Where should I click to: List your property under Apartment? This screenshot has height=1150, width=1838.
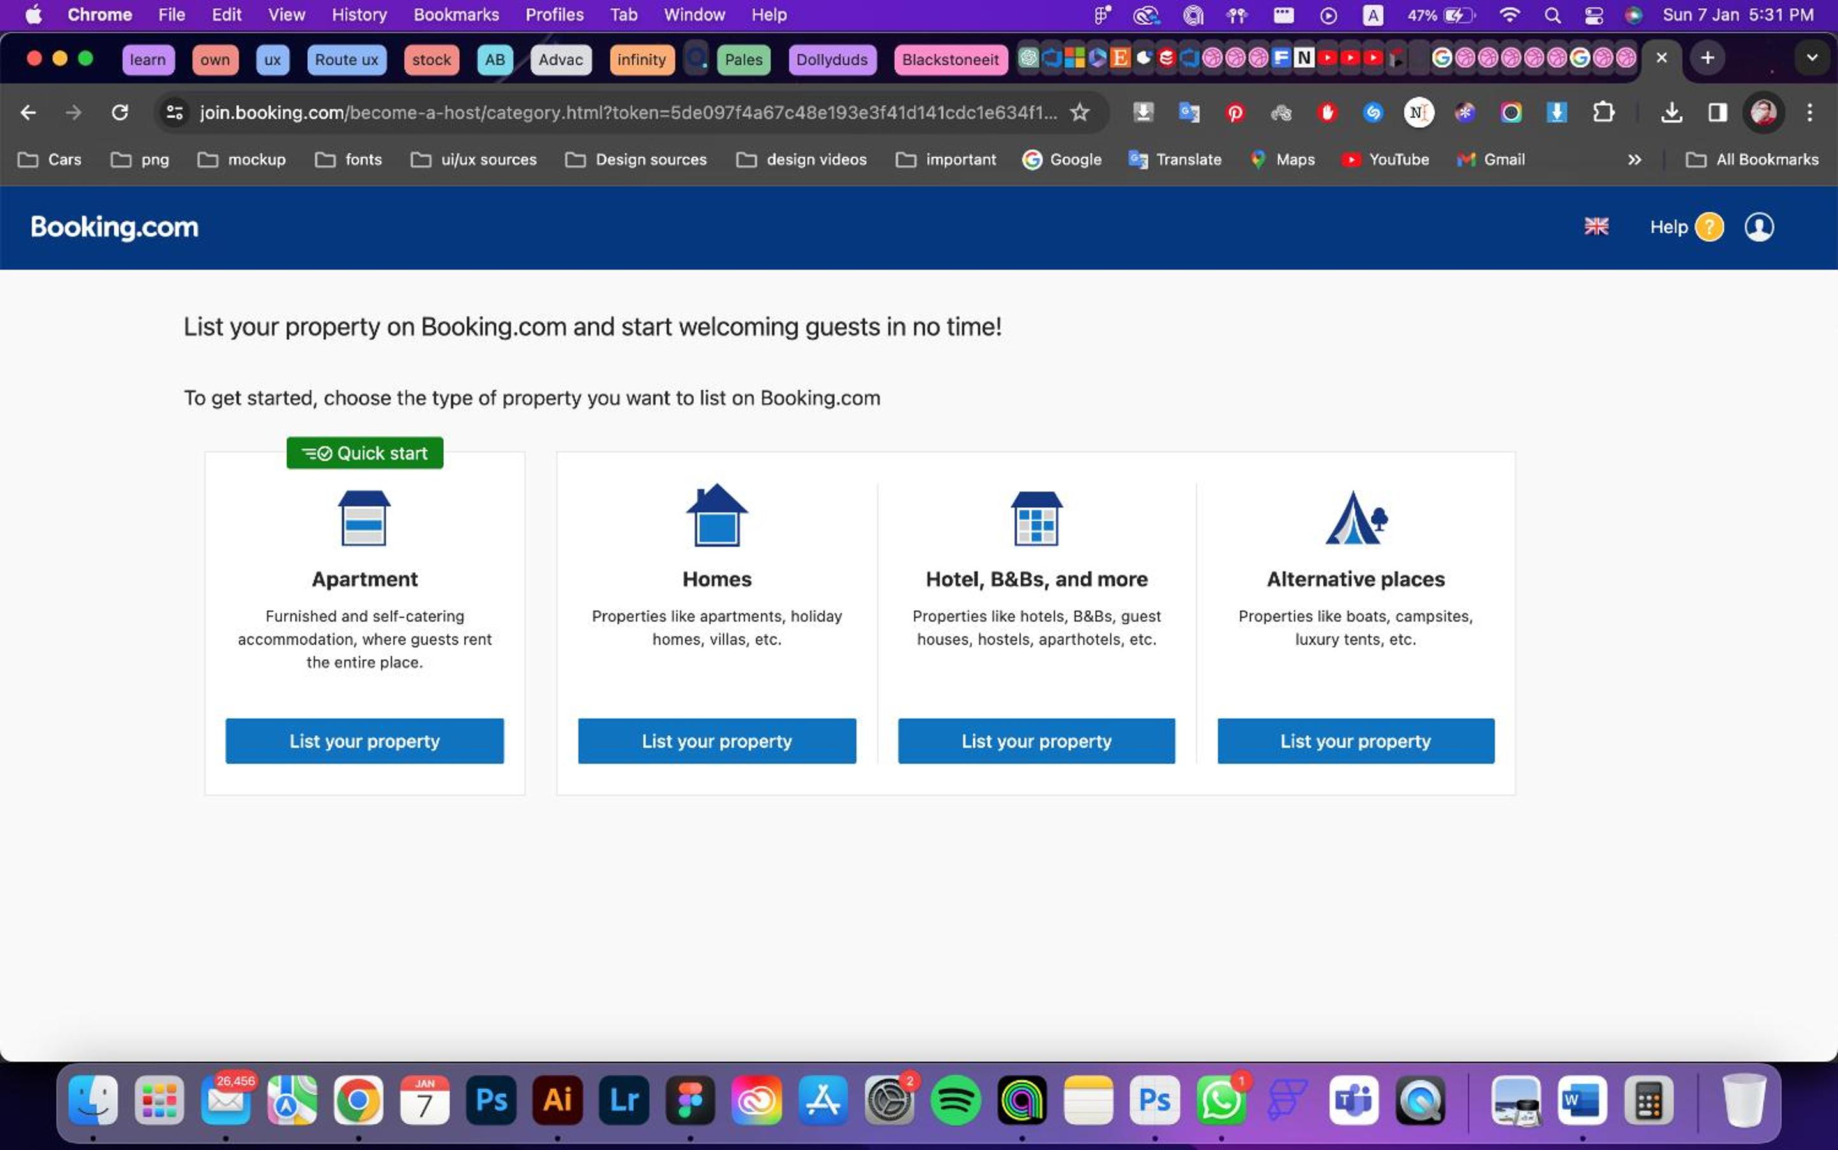click(x=364, y=741)
